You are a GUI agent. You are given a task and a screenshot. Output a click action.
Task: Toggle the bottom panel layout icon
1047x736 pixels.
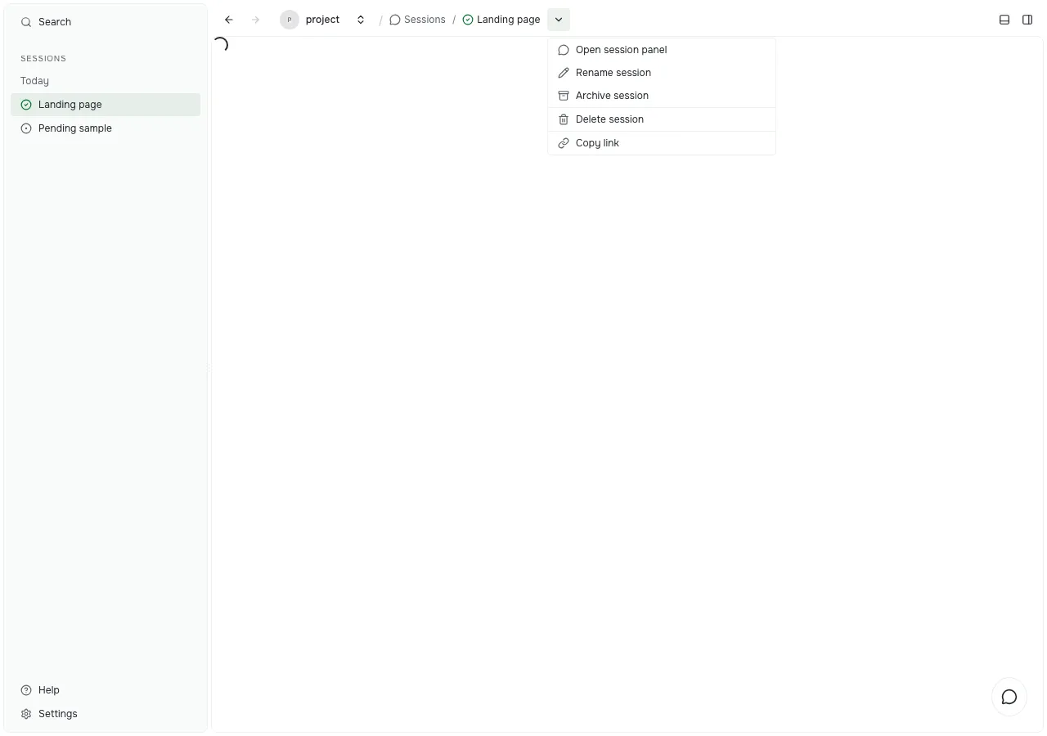pyautogui.click(x=1004, y=20)
